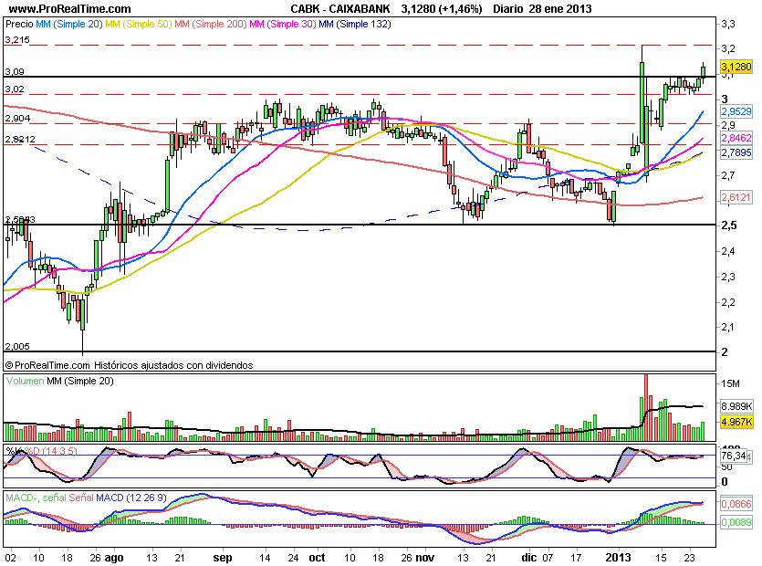The image size is (762, 566).
Task: Select the Precio legend label
Action: coord(19,24)
